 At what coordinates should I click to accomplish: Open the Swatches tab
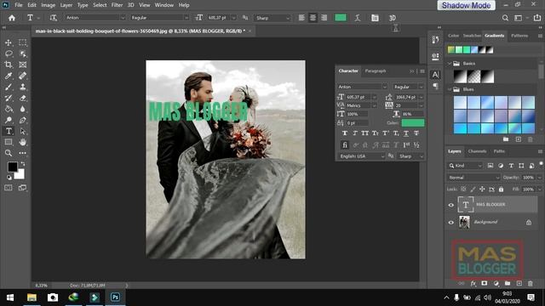click(472, 36)
